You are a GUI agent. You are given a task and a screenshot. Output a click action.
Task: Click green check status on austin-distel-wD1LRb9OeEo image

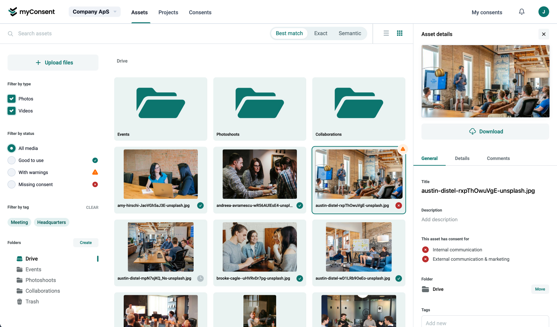pyautogui.click(x=399, y=278)
